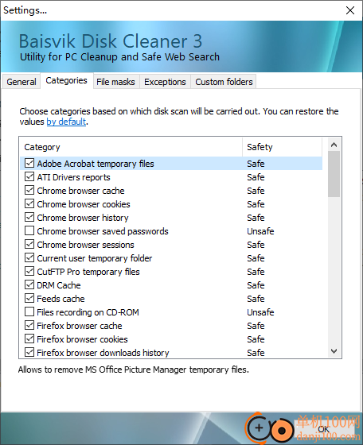The height and width of the screenshot is (445, 363).
Task: Sort list by Safety column header
Action: pos(283,147)
